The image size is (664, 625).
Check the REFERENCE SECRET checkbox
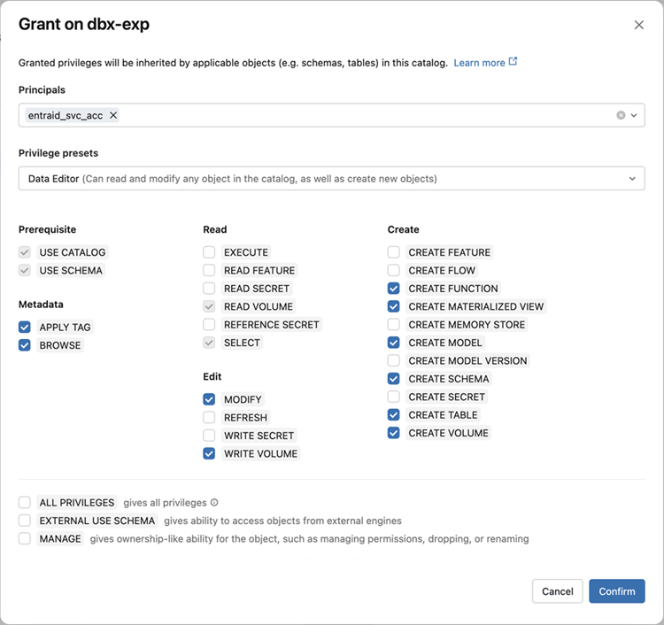209,324
